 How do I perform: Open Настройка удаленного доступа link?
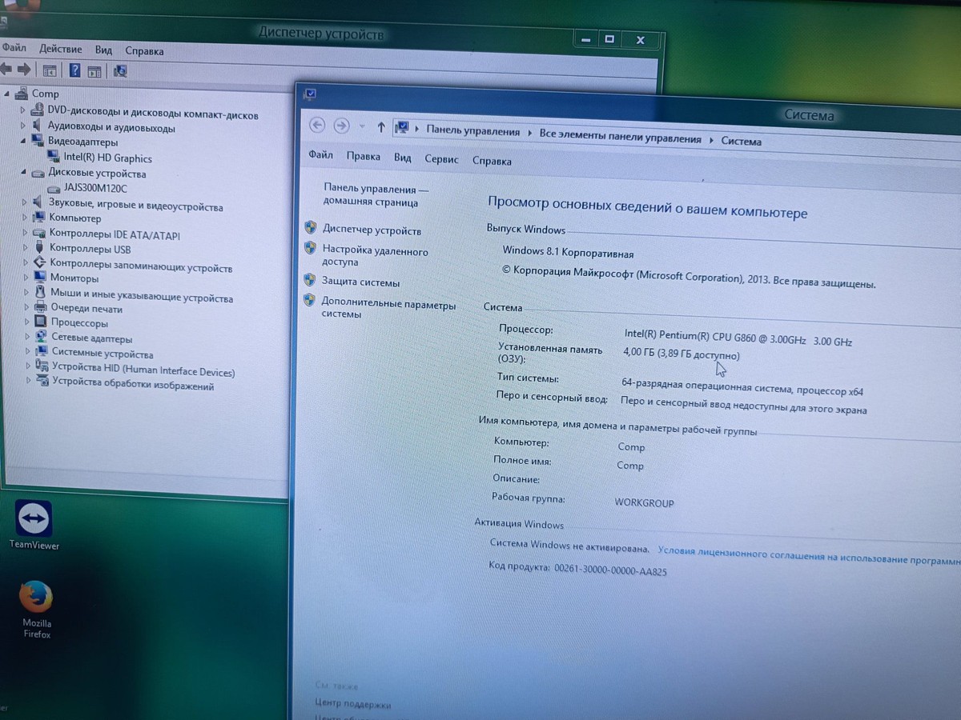375,256
